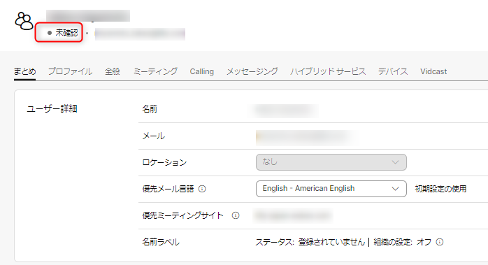Click the 未確認 status indicator
Image resolution: width=488 pixels, height=265 pixels.
click(x=62, y=33)
